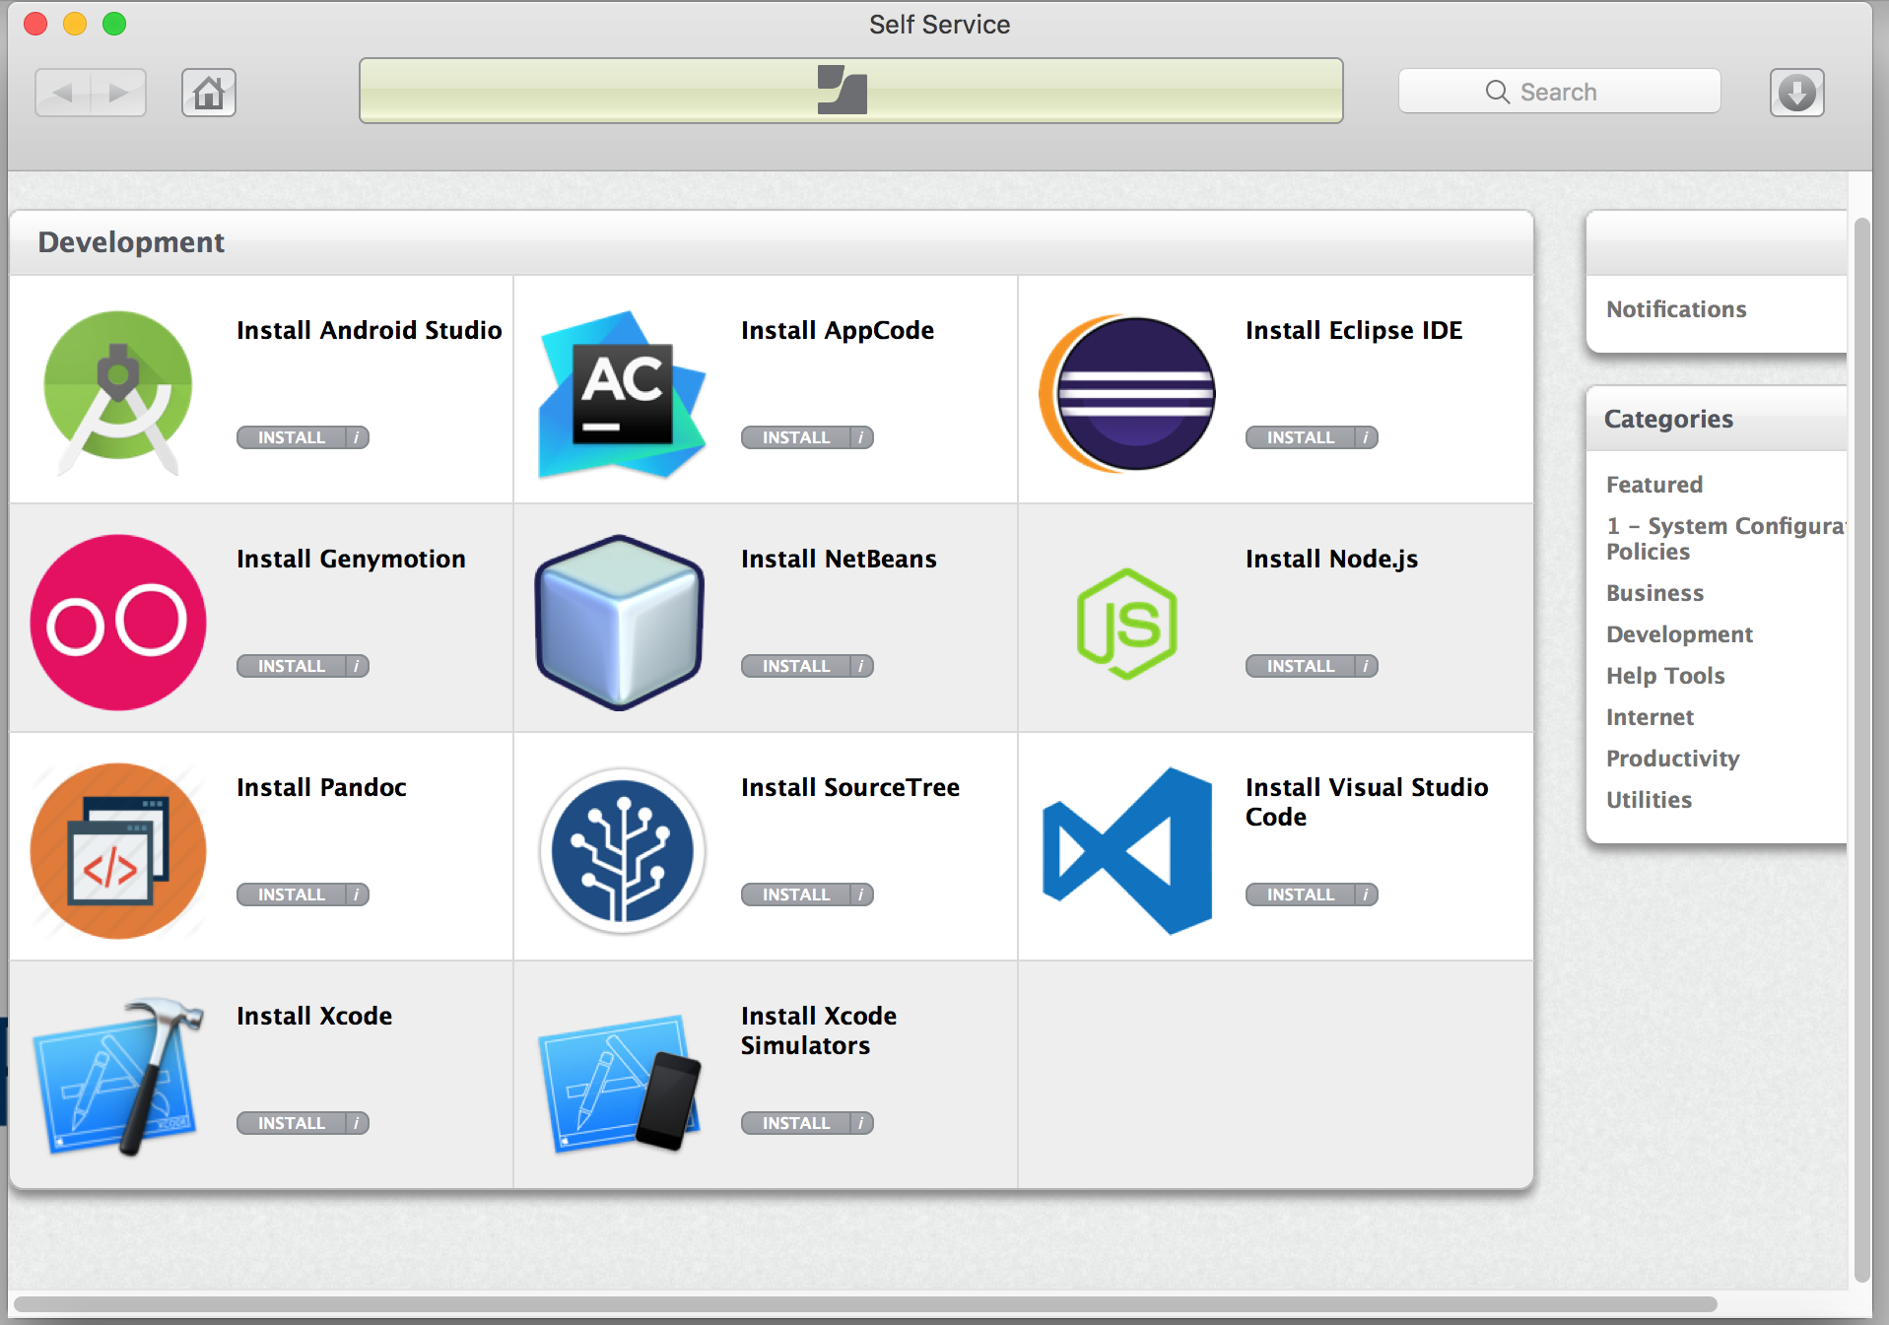Install Xcode Simulators
Viewport: 1889px width, 1325px height.
click(795, 1123)
